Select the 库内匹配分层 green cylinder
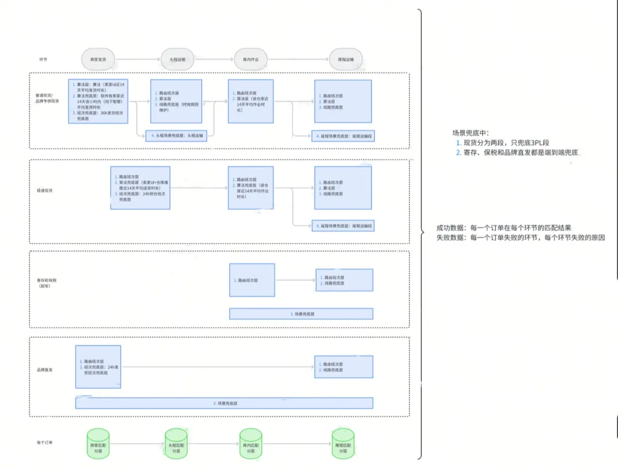This screenshot has height=468, width=618. pyautogui.click(x=251, y=444)
